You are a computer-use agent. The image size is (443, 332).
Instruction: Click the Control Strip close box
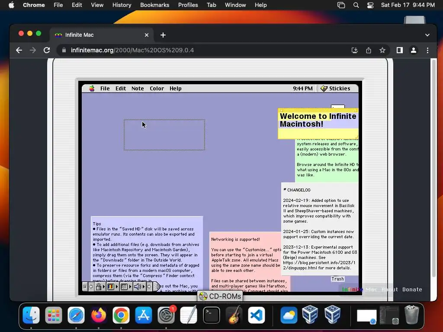click(85, 287)
